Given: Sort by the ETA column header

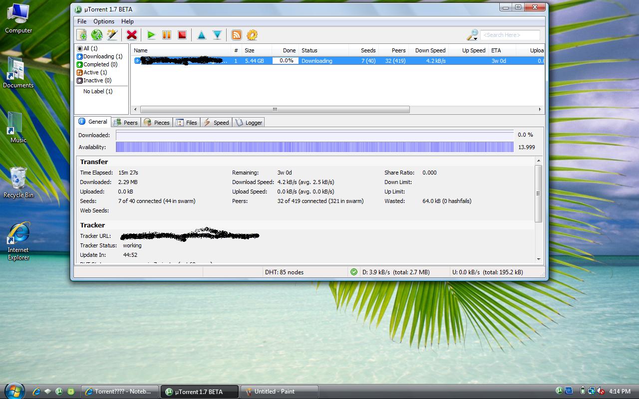Looking at the screenshot, I should tap(502, 50).
